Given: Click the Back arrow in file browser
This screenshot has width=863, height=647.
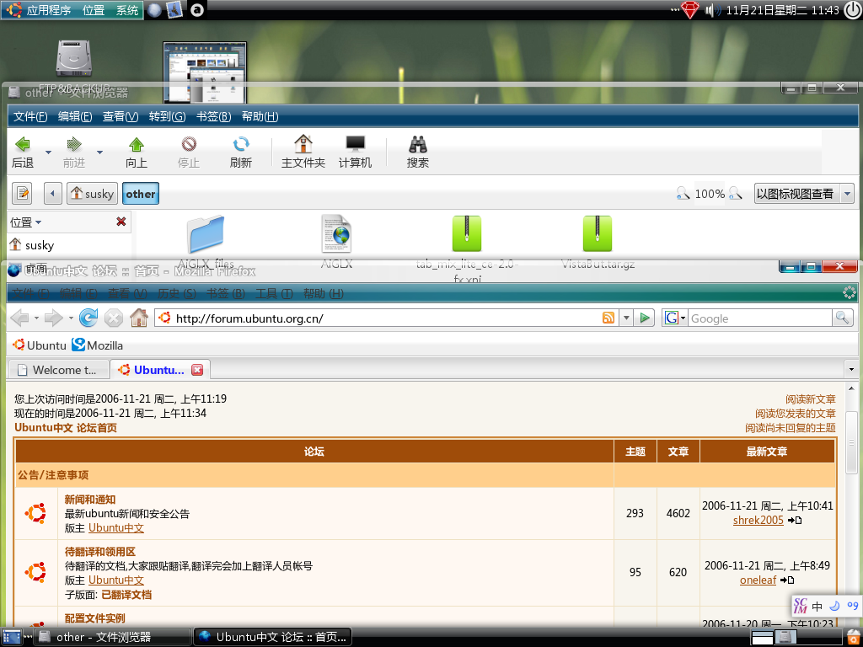Looking at the screenshot, I should [x=23, y=145].
